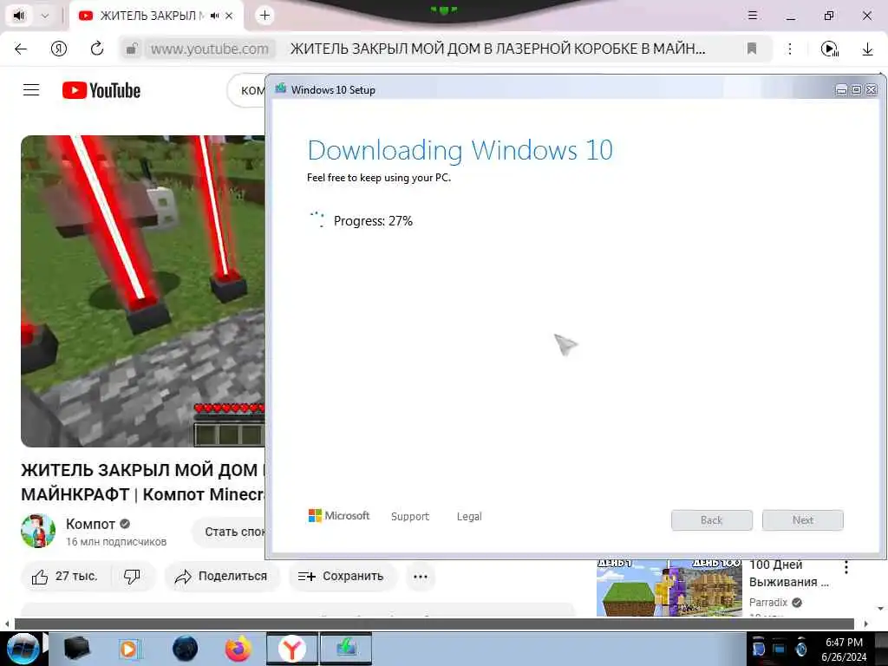Share the video via Поделиться
Screen dimensions: 888x666
pos(221,577)
